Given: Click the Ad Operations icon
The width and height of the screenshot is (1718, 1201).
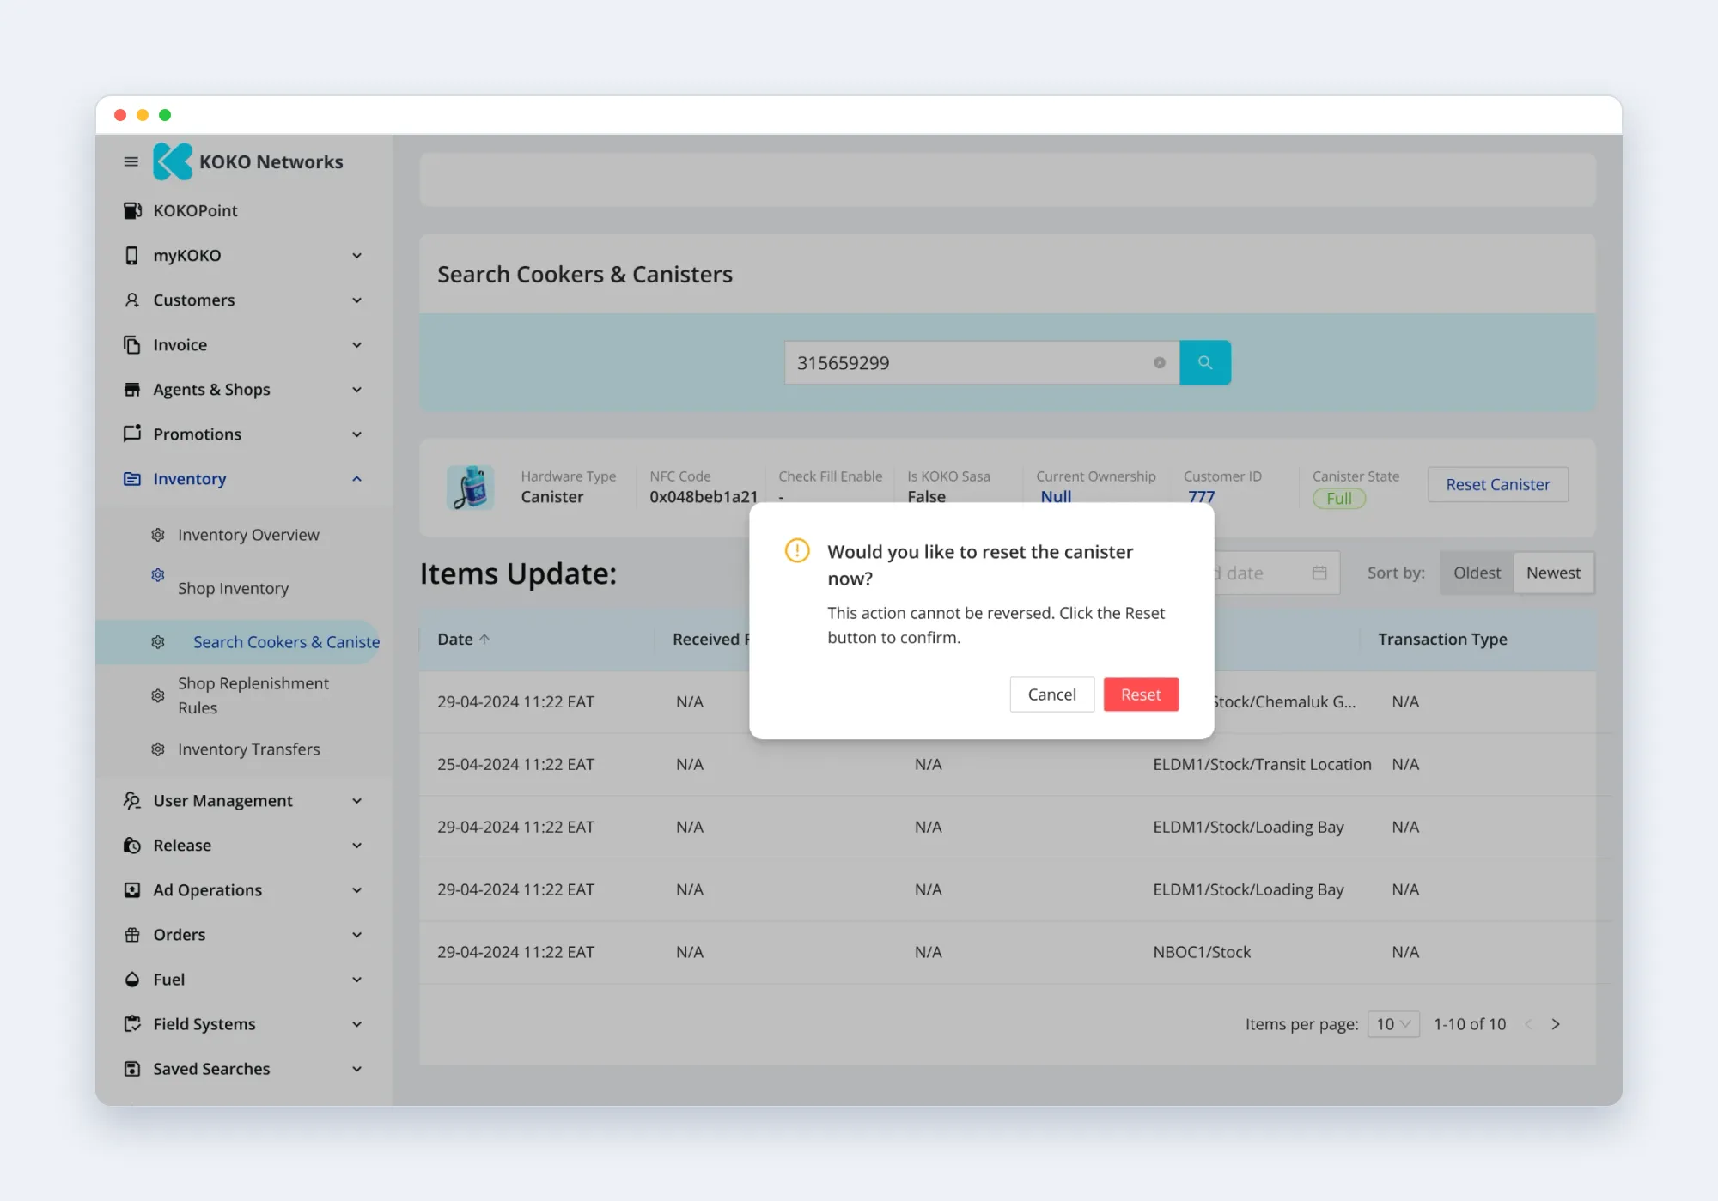Looking at the screenshot, I should (131, 889).
